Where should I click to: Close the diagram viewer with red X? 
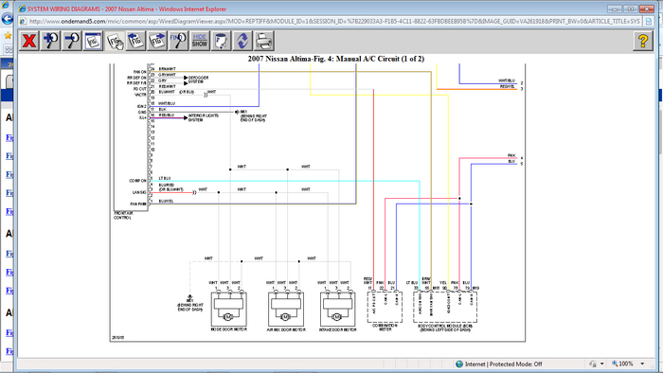click(x=29, y=41)
